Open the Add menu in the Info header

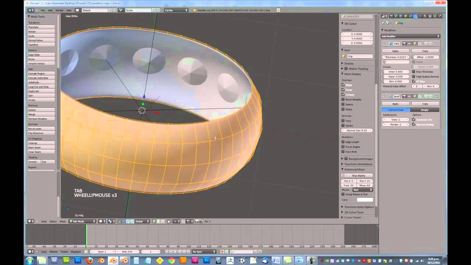click(x=50, y=10)
